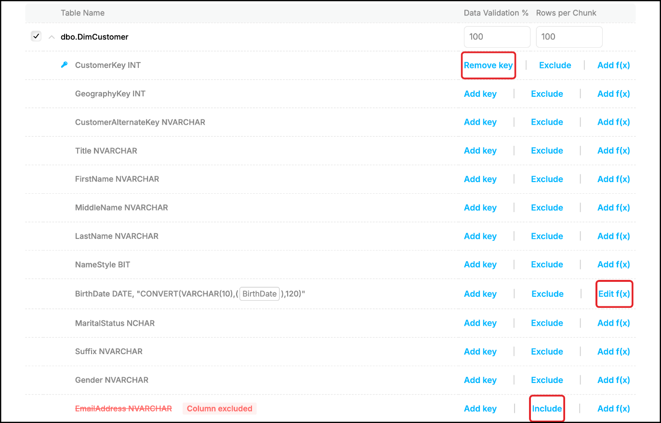Exclude the MiddleName column
The image size is (661, 423).
(x=547, y=208)
